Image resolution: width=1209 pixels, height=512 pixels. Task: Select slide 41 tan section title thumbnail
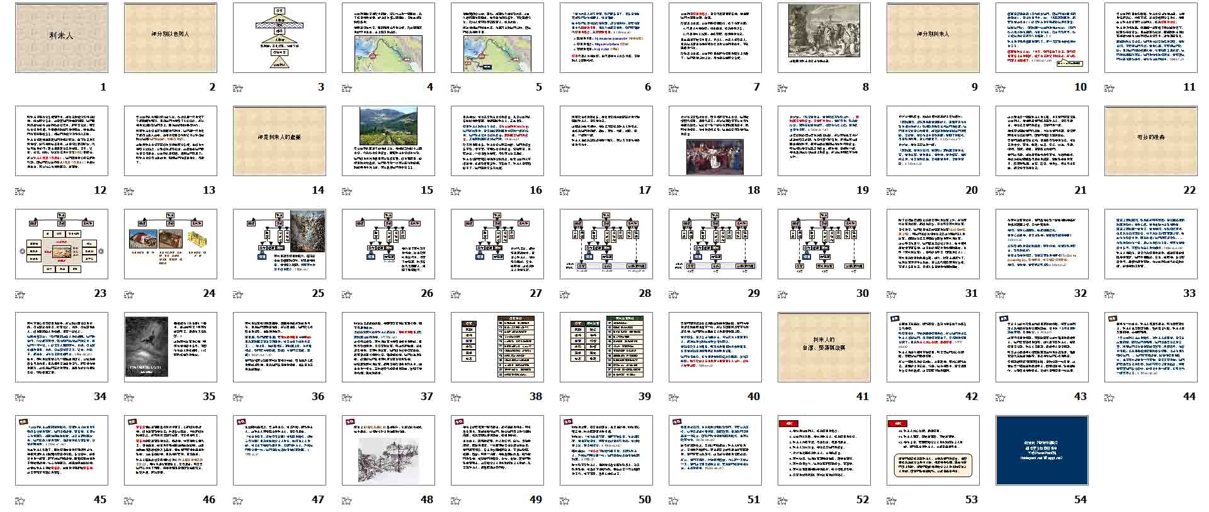(824, 347)
